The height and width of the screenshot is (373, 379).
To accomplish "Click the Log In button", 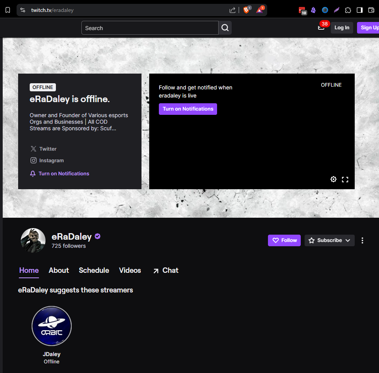I will click(x=342, y=28).
